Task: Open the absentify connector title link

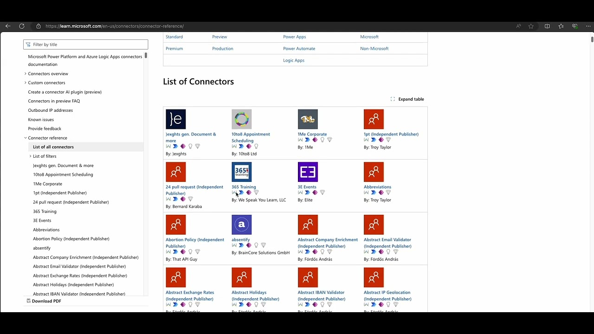Action: click(x=240, y=240)
